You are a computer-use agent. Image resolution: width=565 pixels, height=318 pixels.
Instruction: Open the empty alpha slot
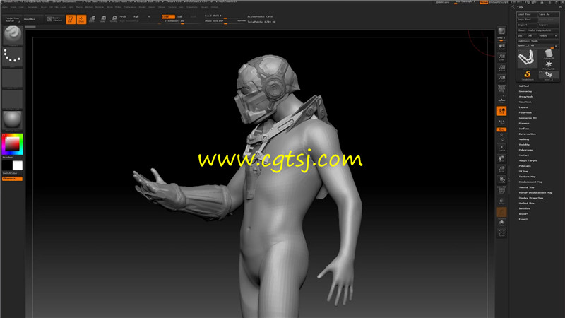pyautogui.click(x=13, y=78)
